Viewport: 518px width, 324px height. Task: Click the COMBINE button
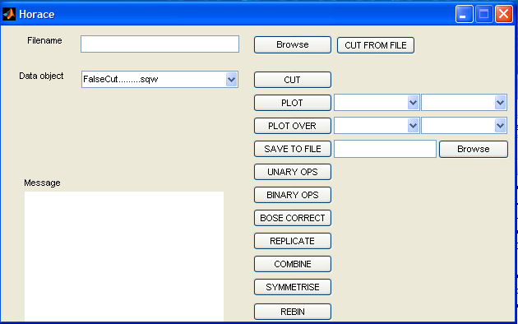(293, 264)
